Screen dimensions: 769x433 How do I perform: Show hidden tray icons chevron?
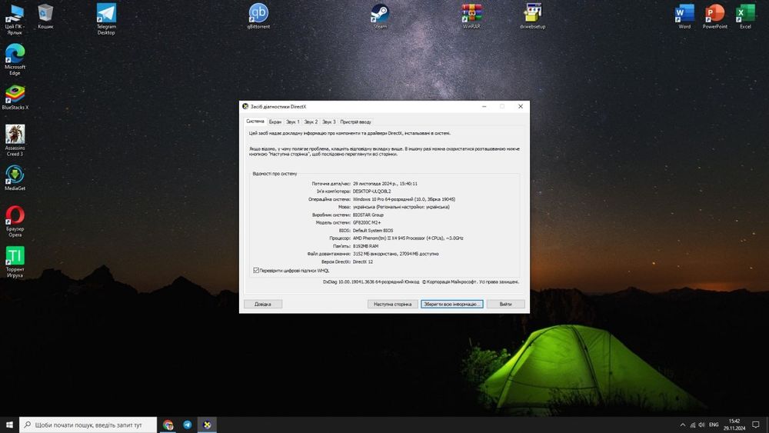pos(682,425)
